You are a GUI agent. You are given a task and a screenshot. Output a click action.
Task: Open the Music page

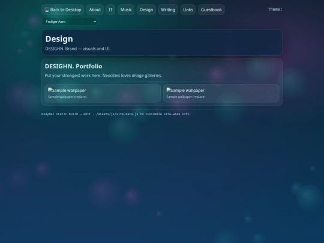click(126, 10)
